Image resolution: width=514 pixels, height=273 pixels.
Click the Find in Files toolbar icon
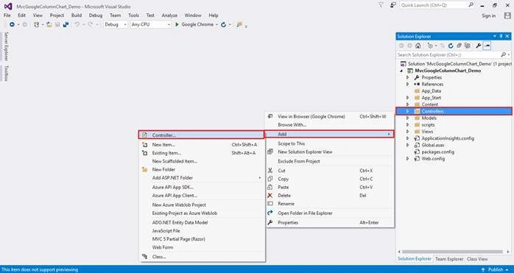pos(239,24)
